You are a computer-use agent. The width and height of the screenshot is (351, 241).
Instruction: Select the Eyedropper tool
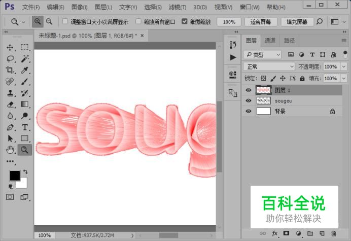click(25, 70)
